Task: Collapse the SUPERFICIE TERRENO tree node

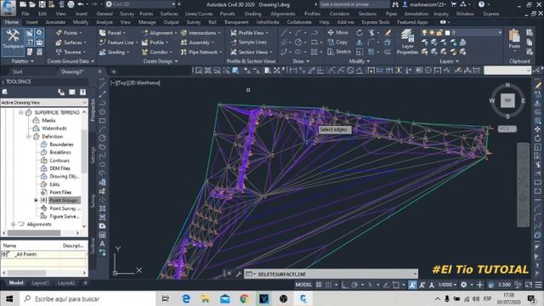Action: click(x=20, y=112)
